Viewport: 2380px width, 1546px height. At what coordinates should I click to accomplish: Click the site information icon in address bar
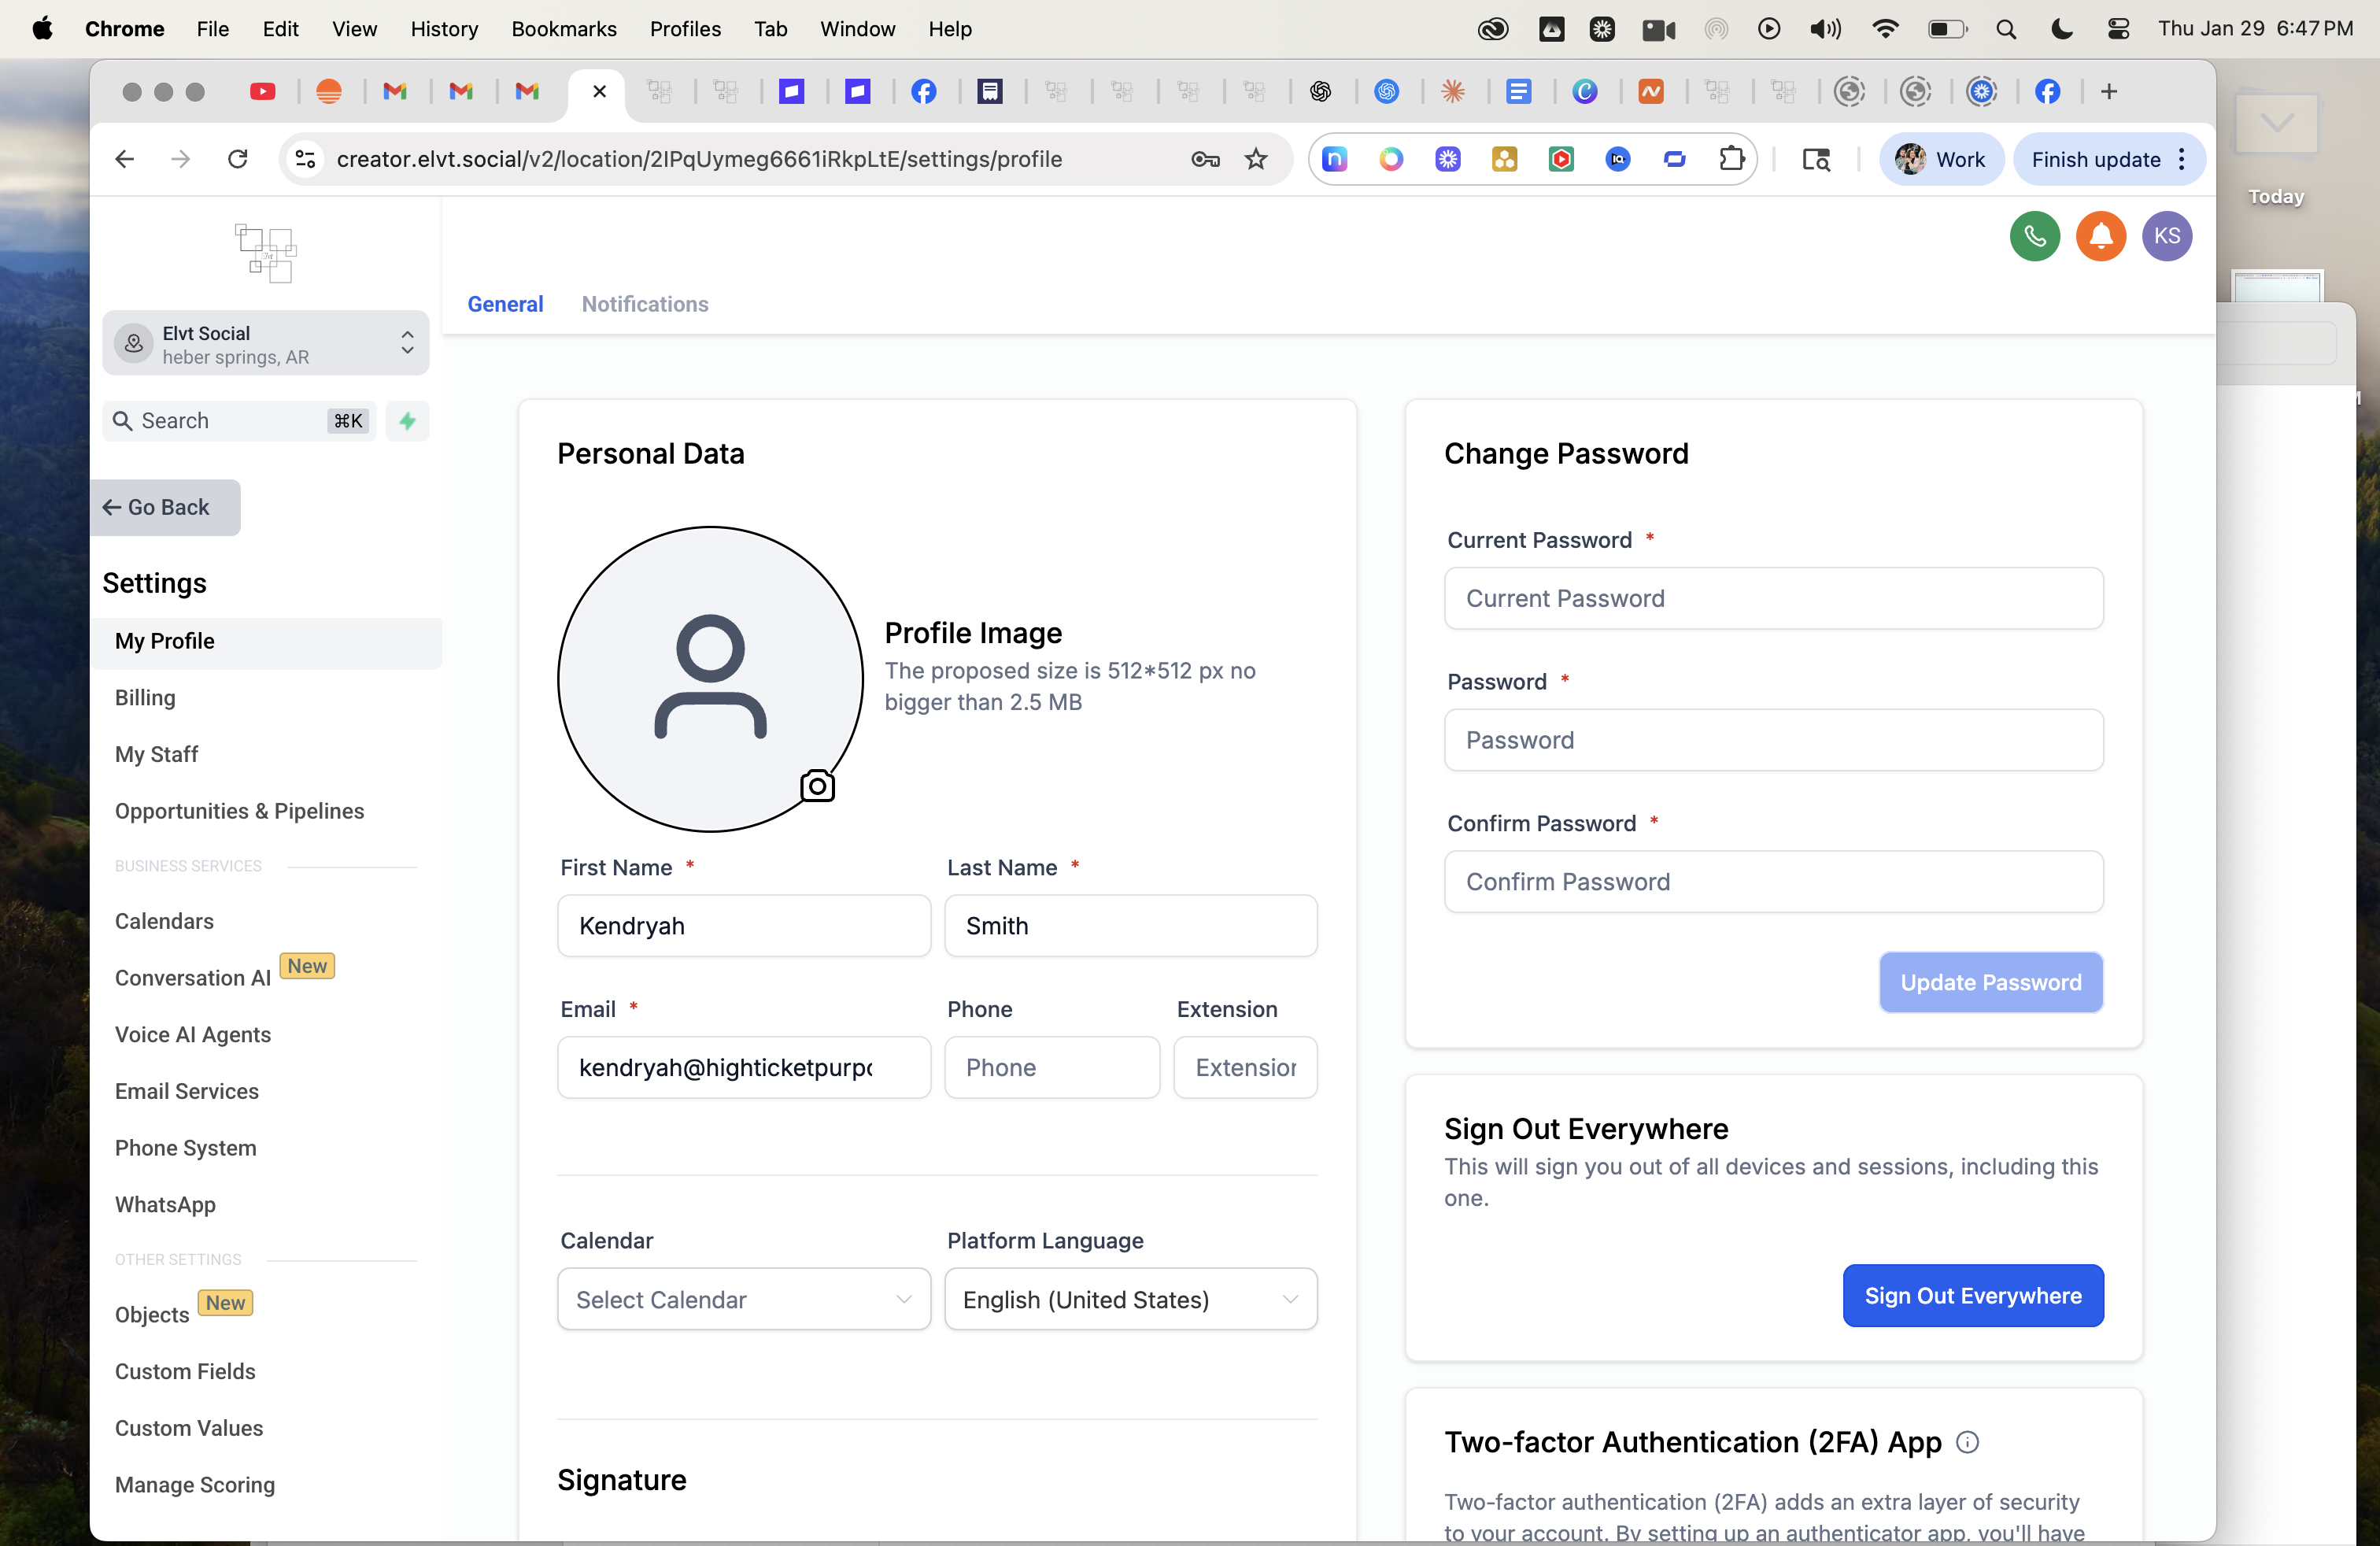click(x=305, y=159)
